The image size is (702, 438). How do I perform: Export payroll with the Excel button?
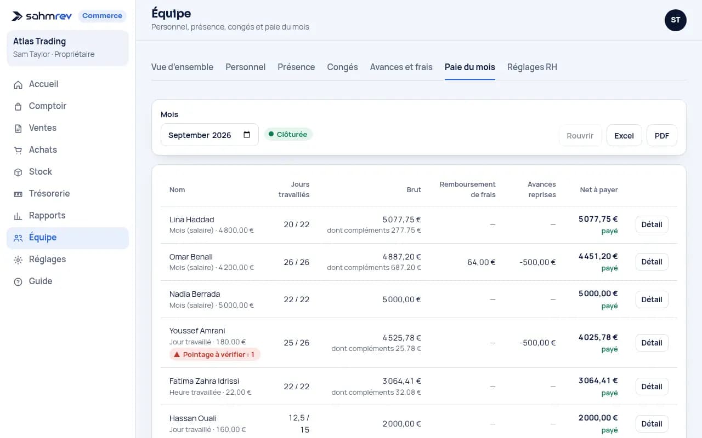click(624, 135)
